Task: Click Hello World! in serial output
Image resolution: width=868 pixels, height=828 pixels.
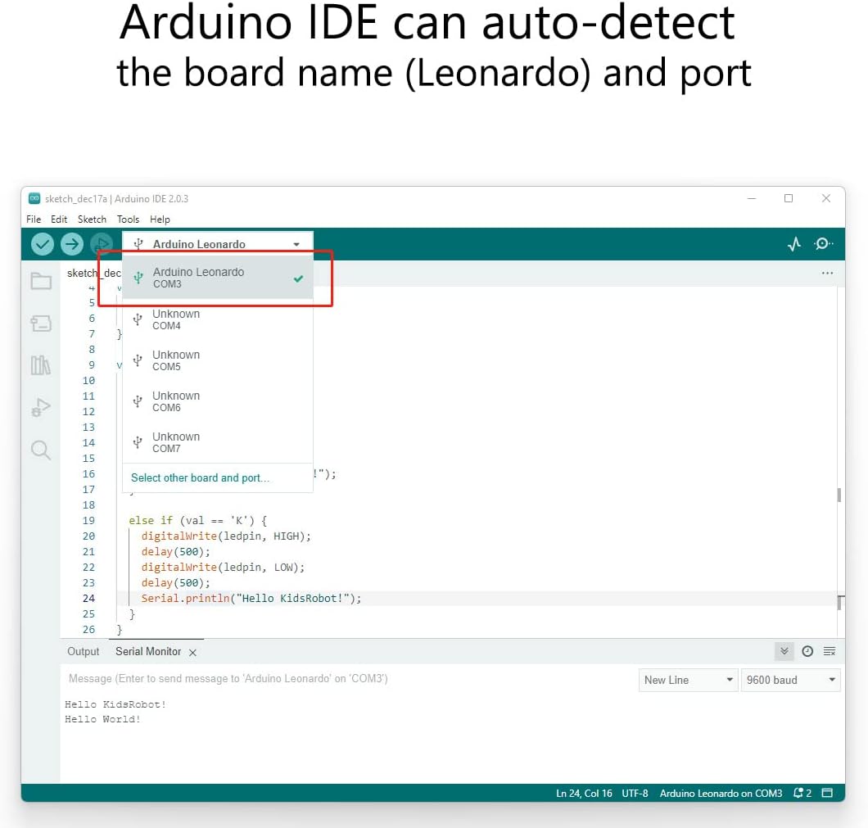Action: click(x=102, y=720)
